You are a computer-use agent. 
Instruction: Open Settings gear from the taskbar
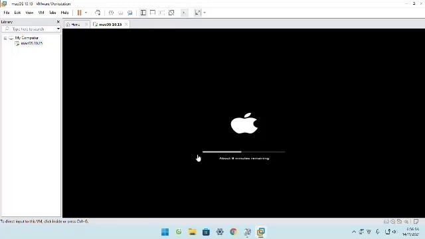(220, 232)
